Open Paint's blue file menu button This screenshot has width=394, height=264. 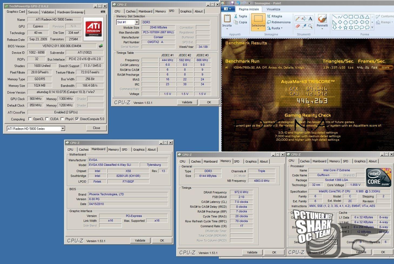coord(228,9)
